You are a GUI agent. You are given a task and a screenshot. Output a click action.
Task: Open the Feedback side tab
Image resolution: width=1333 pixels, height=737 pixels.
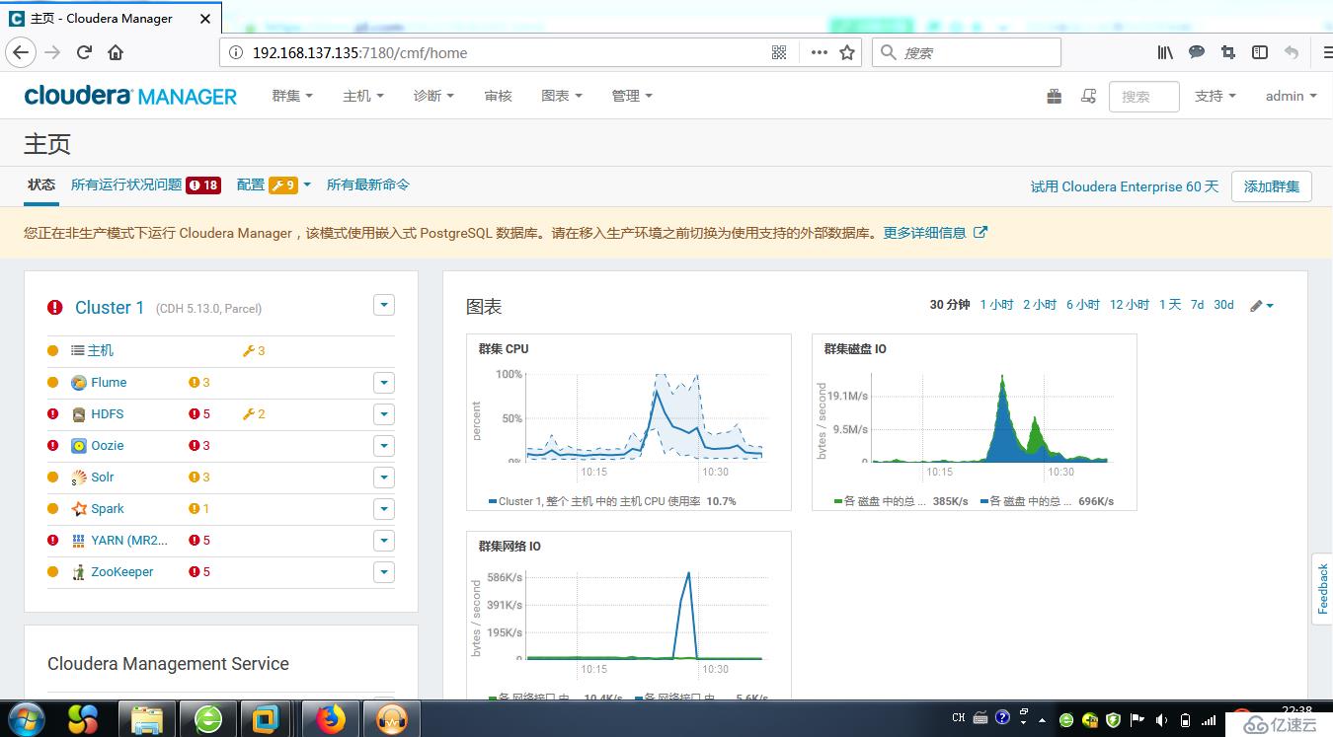tap(1322, 588)
